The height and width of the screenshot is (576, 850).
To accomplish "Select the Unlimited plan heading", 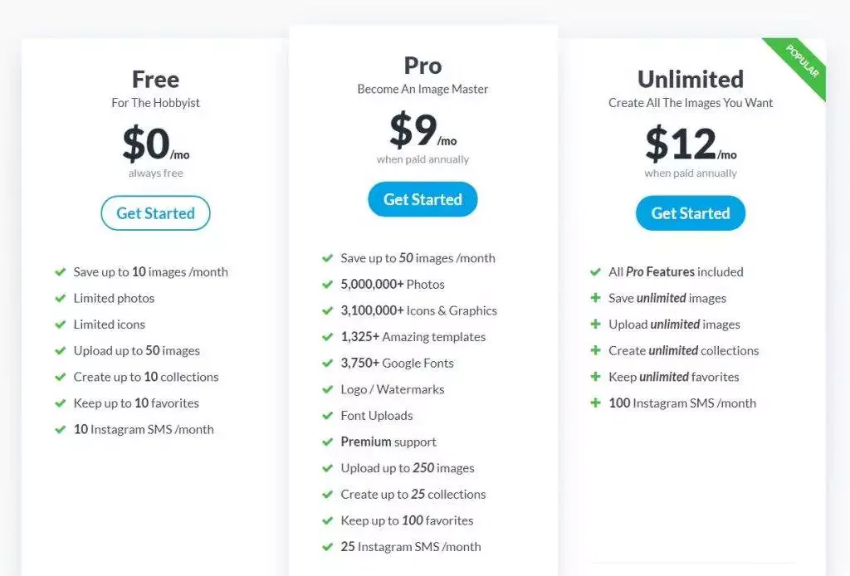I will pyautogui.click(x=690, y=79).
